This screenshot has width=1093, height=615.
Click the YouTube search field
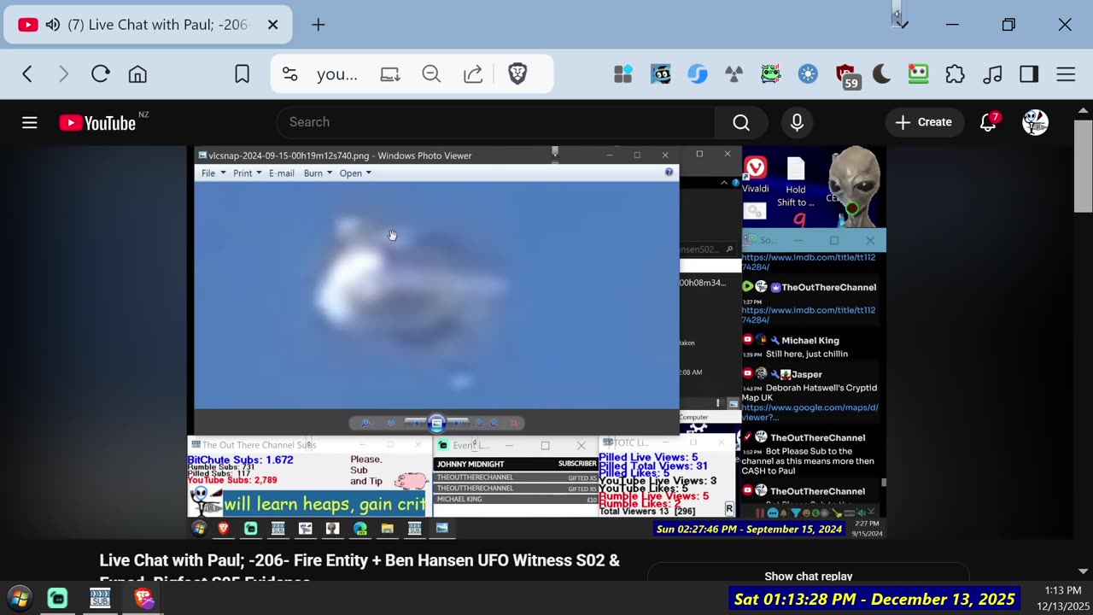tap(495, 122)
